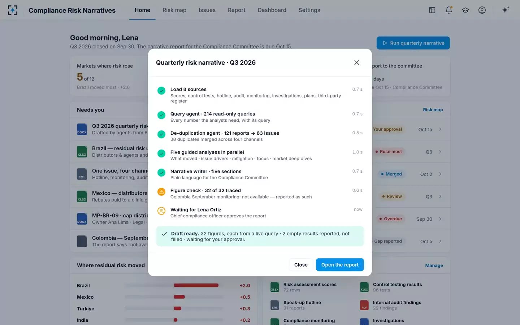The width and height of the screenshot is (520, 325).
Task: Click the Brazil residual risk XLSX icon
Action: (x=82, y=152)
